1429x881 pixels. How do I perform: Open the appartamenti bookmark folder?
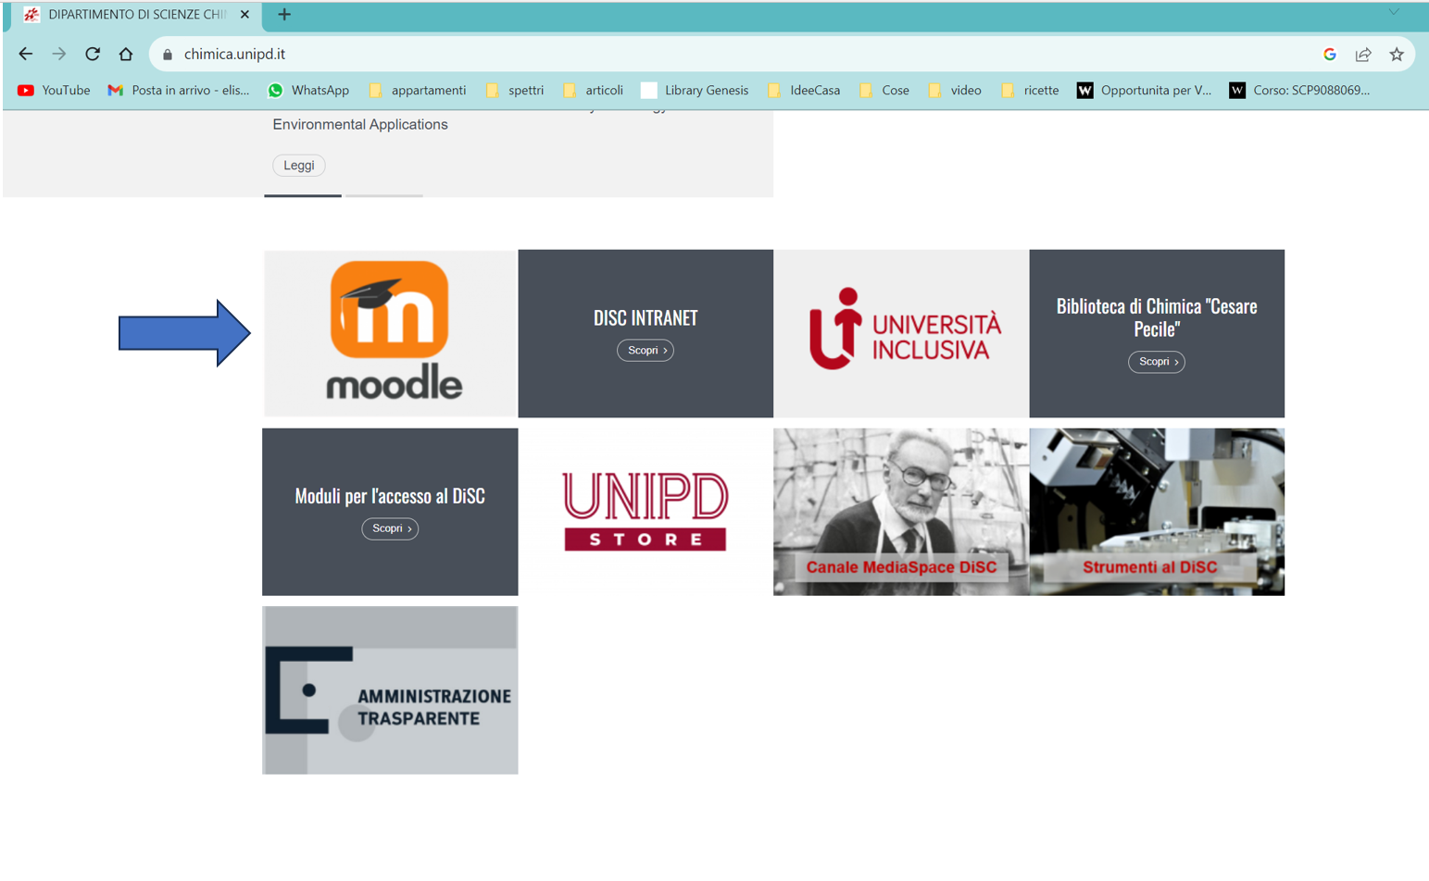(x=418, y=91)
